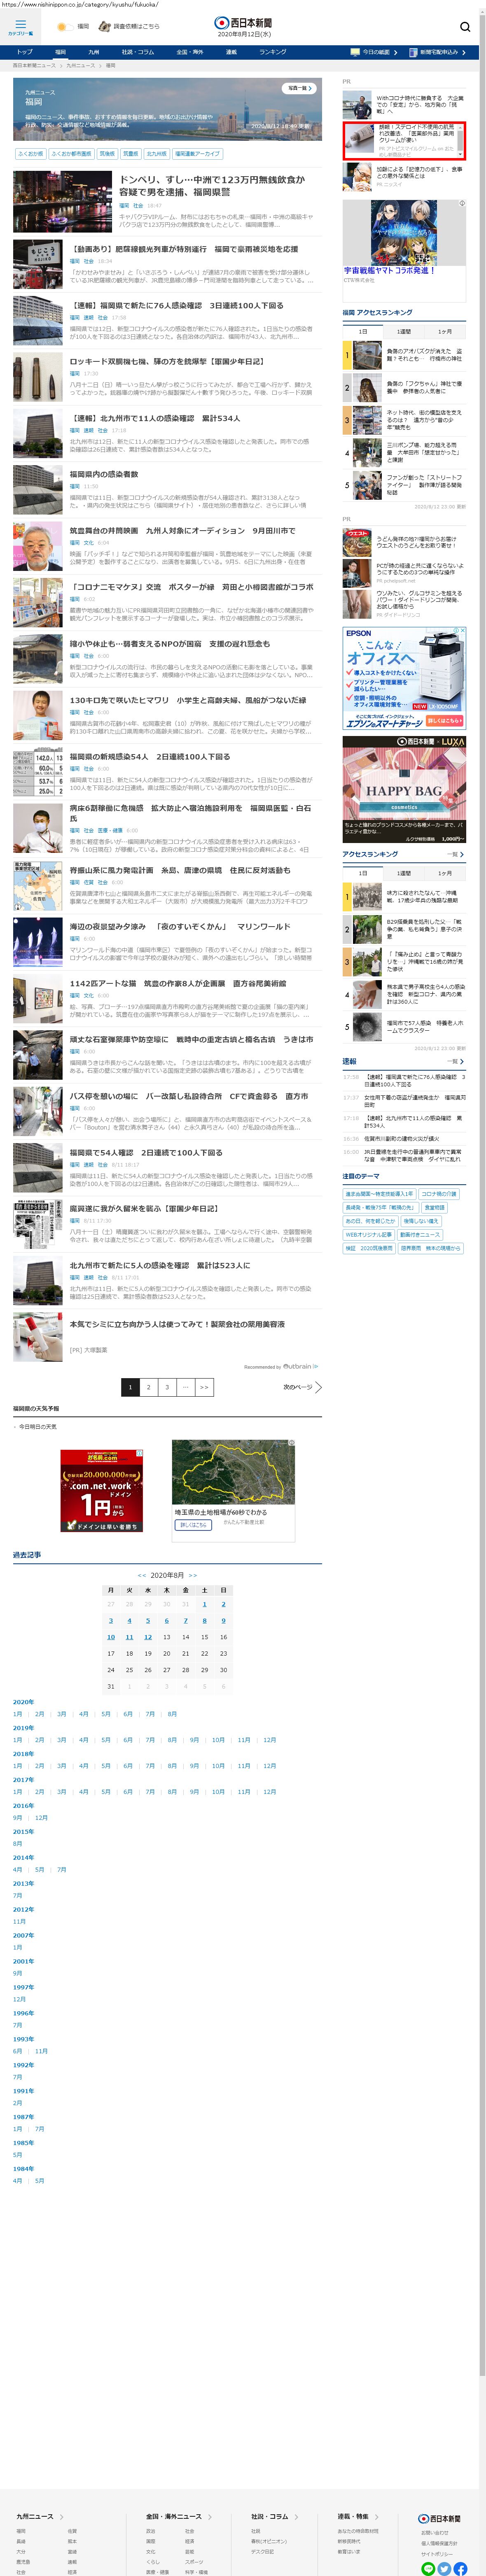
Task: Go to next month in calendar
Action: coord(193,1575)
